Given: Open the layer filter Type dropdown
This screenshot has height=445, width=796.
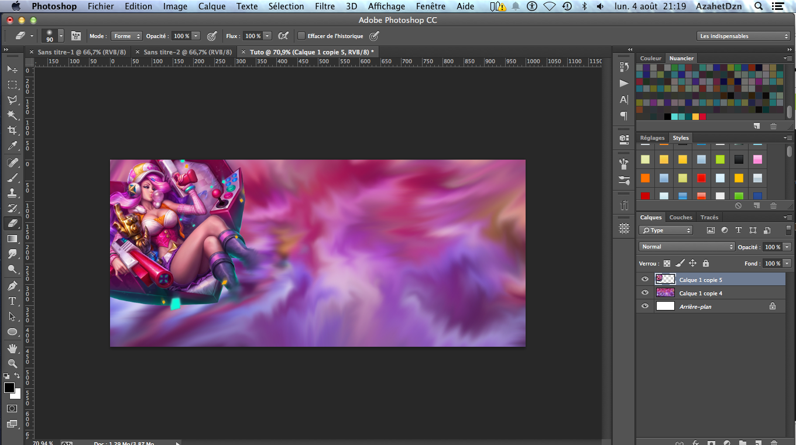Looking at the screenshot, I should click(x=665, y=230).
